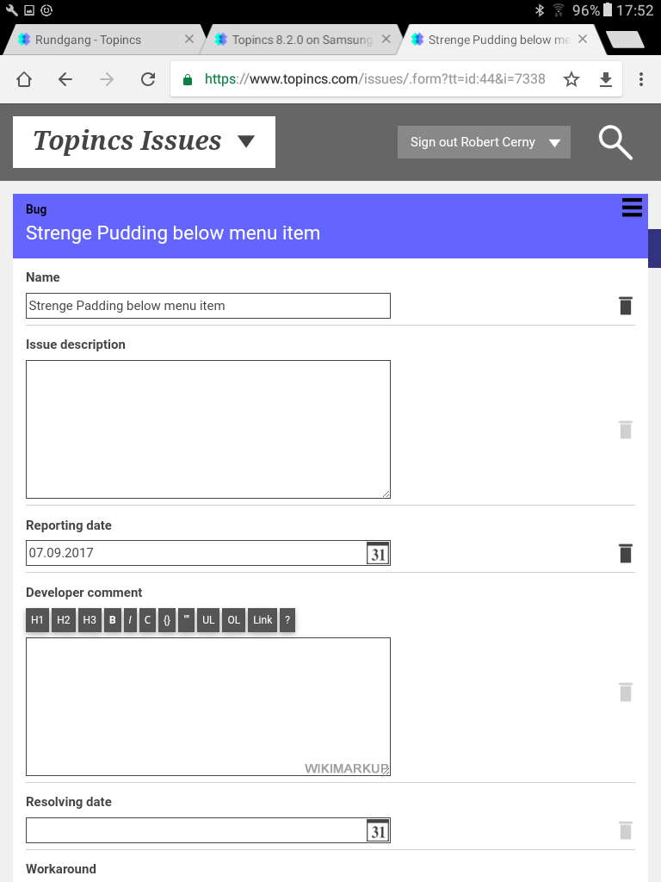Click trash icon beside Reporting date
This screenshot has height=882, width=661.
click(626, 553)
